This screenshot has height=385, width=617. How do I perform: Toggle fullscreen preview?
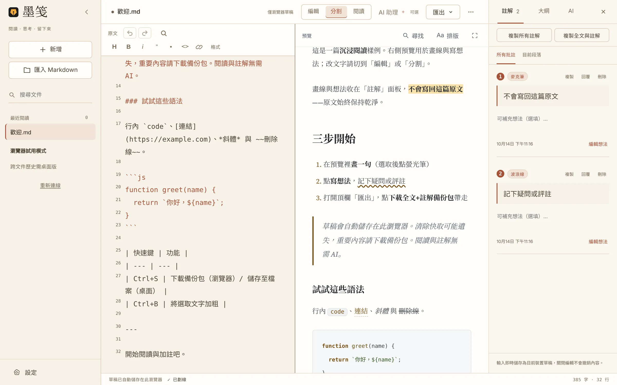[x=475, y=36]
